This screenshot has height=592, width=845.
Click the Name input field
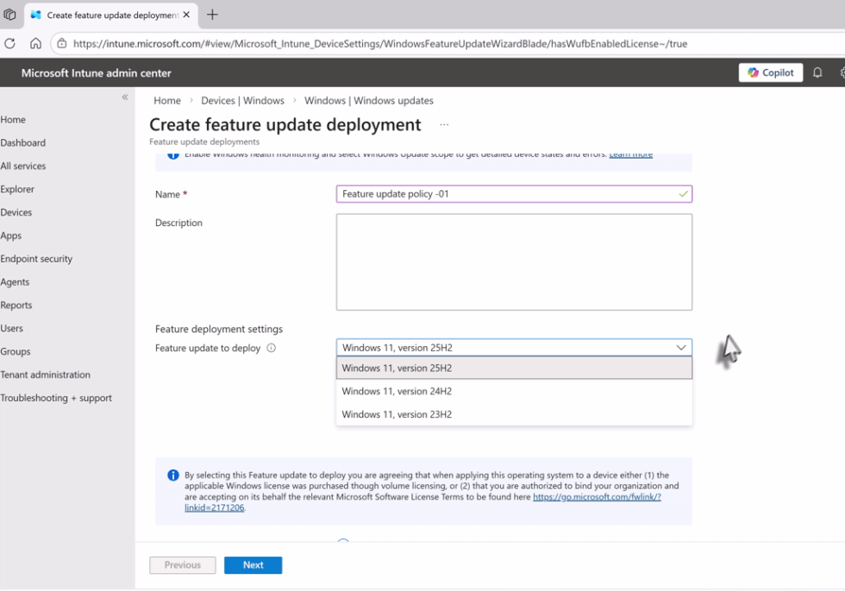coord(514,194)
